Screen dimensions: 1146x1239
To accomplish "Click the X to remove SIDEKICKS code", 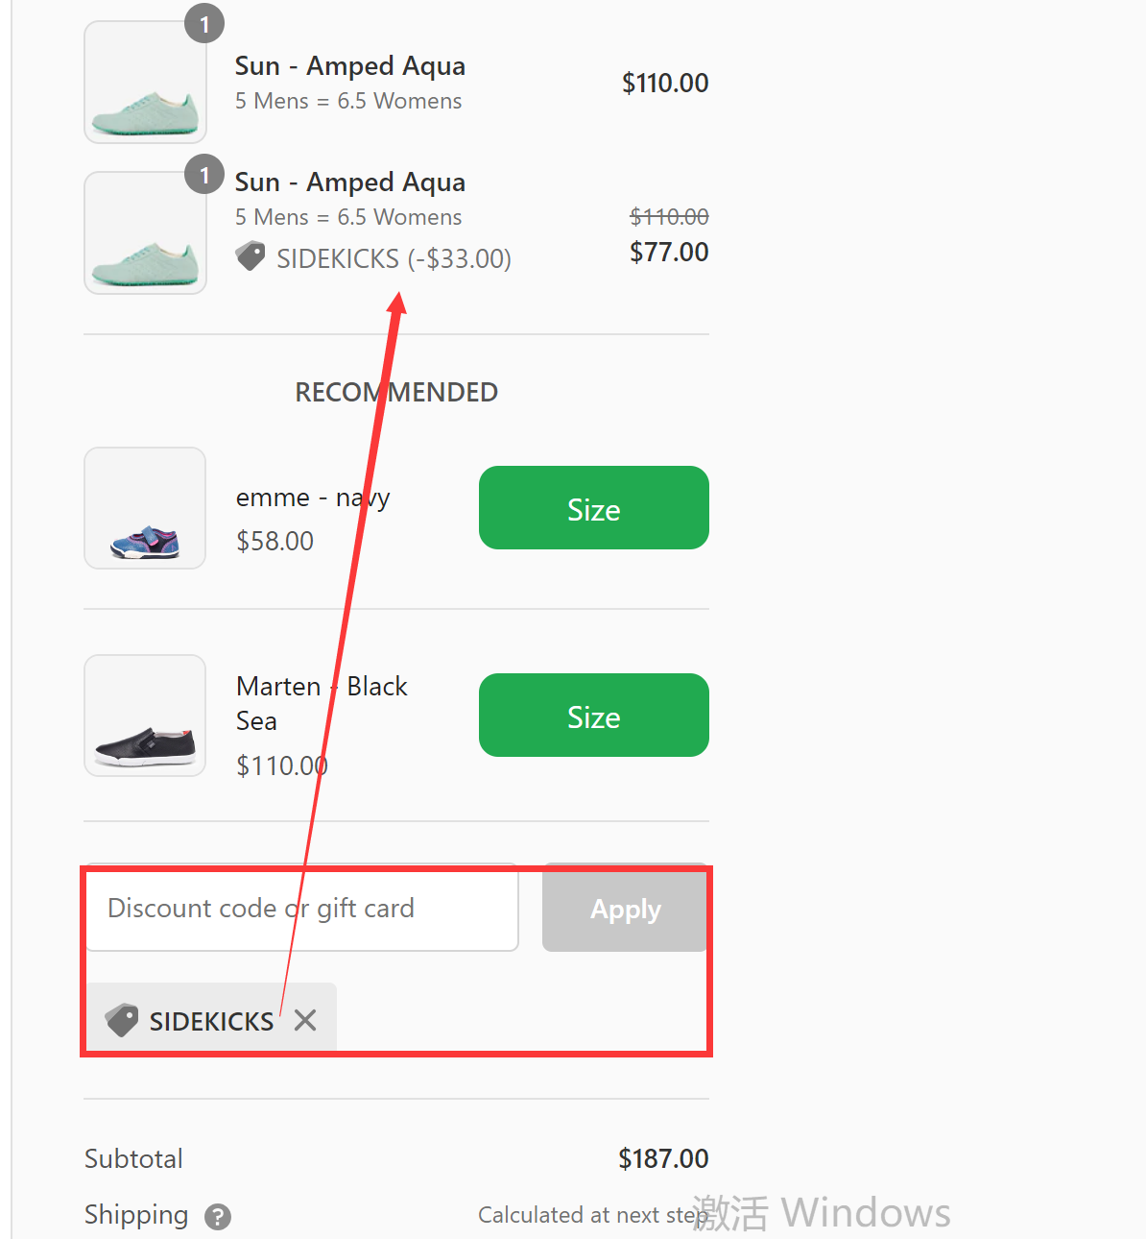I will click(305, 1020).
